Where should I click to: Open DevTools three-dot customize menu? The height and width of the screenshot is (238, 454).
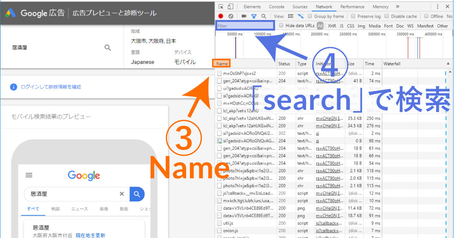[x=437, y=6]
